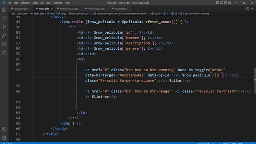Viewport: 256px width, 144px height.
Task: Place cursor on 'fetch_assoc' text
Action: click(159, 22)
